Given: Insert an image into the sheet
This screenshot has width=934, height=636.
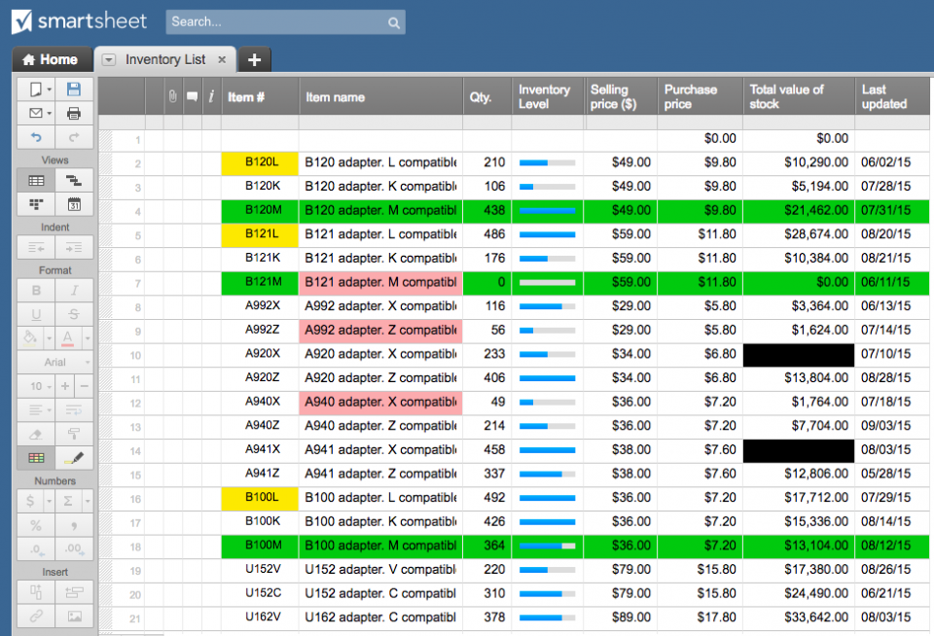Looking at the screenshot, I should (x=74, y=614).
